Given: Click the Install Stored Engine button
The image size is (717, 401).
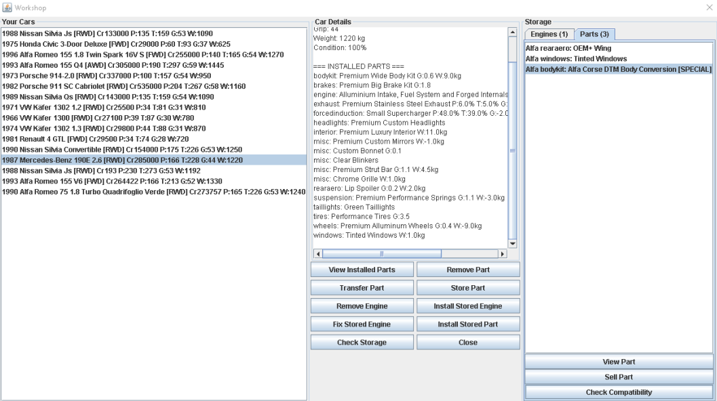Looking at the screenshot, I should coord(468,306).
